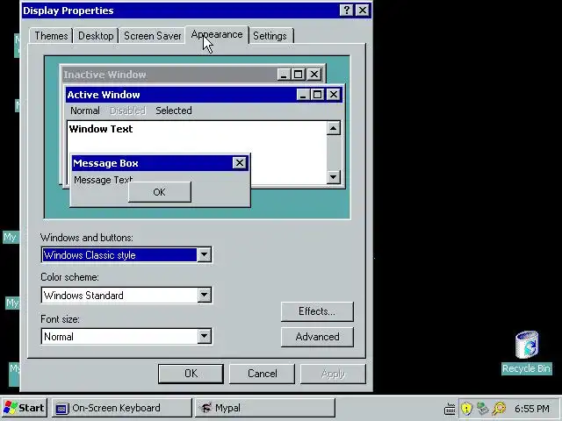Click the Active Window preview minimize icon
Screen dimensions: 562x421
[303, 95]
